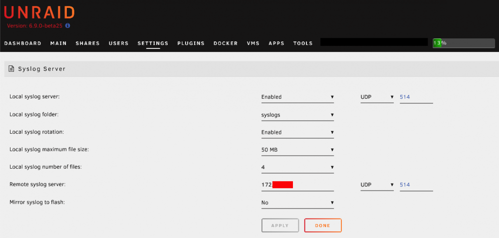Open the Local syslog rotation dropdown
Viewport: 499px width, 238px height.
[297, 132]
